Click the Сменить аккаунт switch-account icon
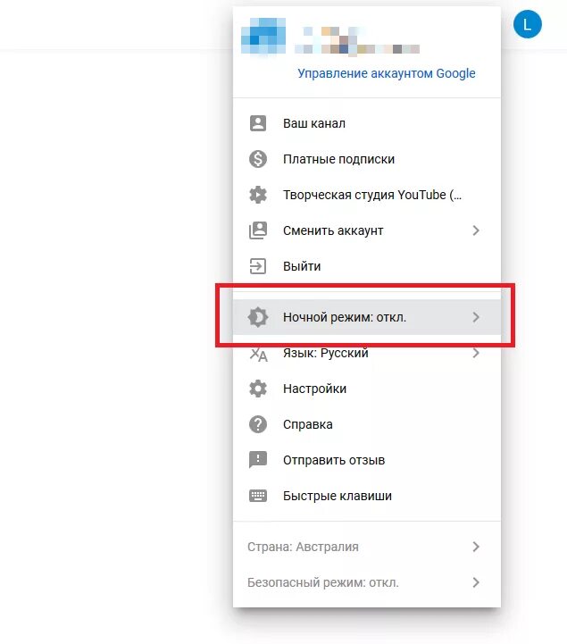 tap(258, 230)
